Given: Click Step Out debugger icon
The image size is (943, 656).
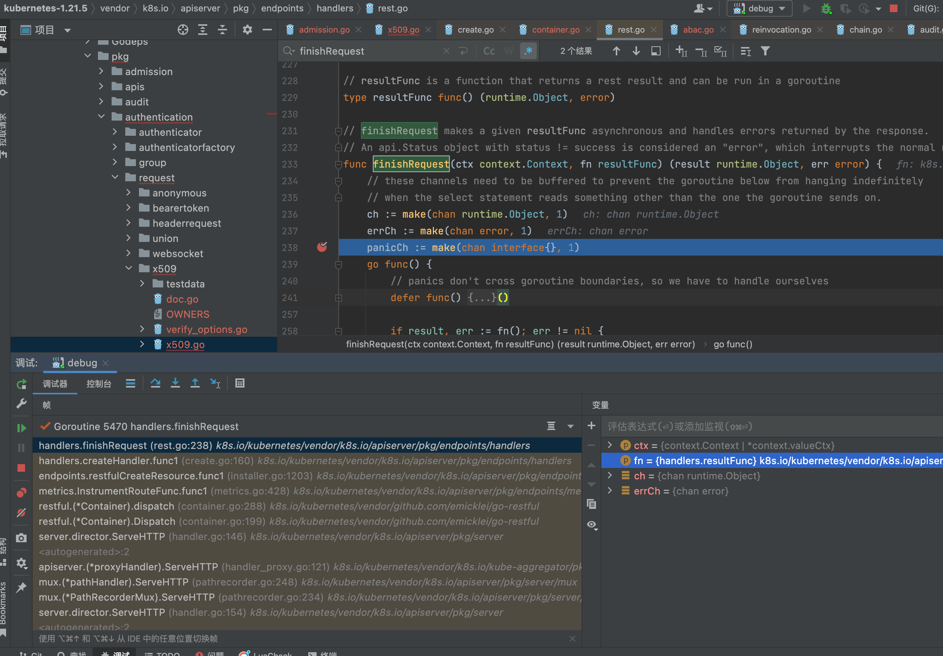Looking at the screenshot, I should coord(195,383).
